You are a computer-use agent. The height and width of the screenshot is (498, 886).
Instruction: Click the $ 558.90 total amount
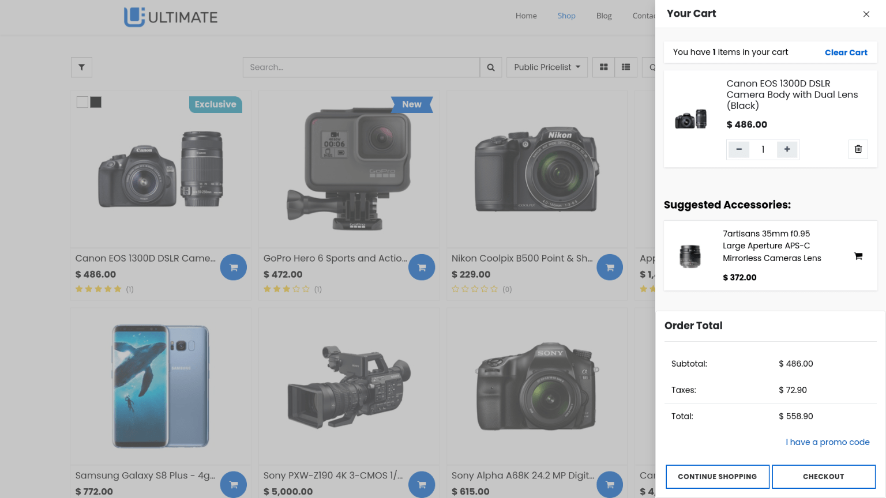pyautogui.click(x=796, y=416)
